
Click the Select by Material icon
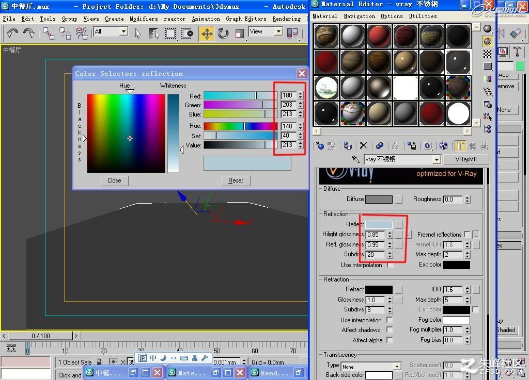(x=487, y=117)
